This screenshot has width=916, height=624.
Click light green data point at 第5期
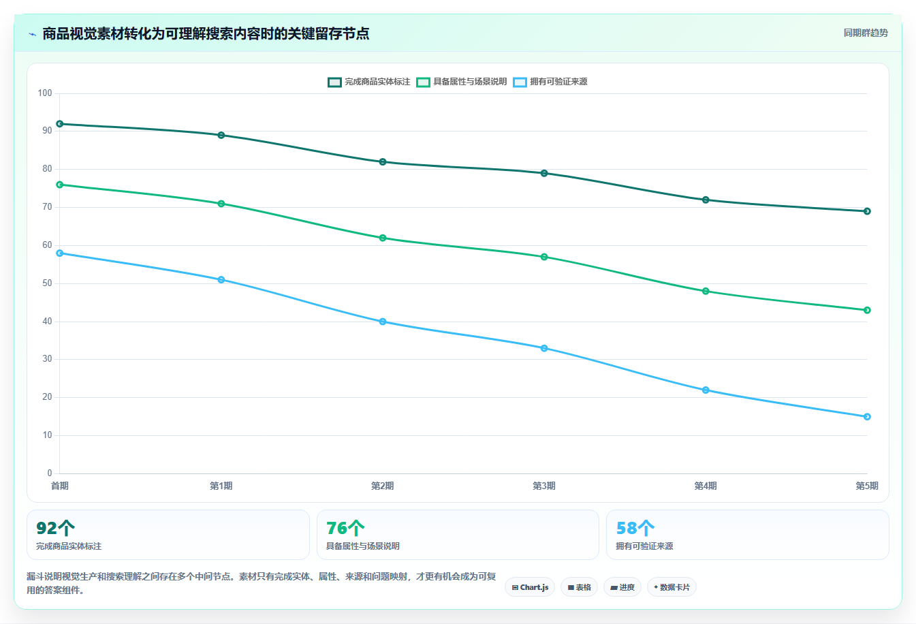[x=867, y=310]
